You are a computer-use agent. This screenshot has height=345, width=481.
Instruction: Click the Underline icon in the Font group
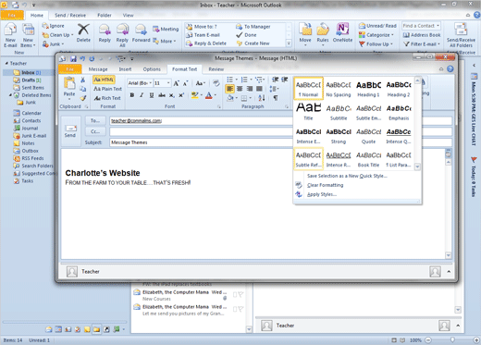[x=152, y=95]
